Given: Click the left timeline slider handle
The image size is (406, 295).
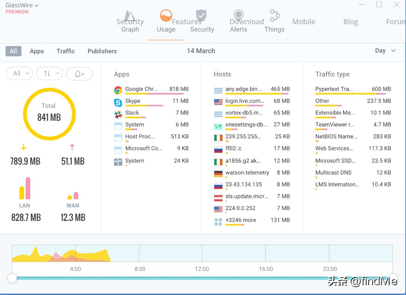Looking at the screenshot, I should [12, 278].
